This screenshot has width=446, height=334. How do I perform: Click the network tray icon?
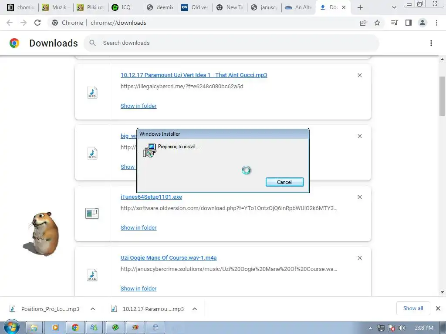pyautogui.click(x=381, y=328)
